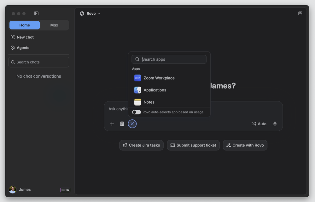Start a New chat
315x202 pixels.
click(x=22, y=37)
